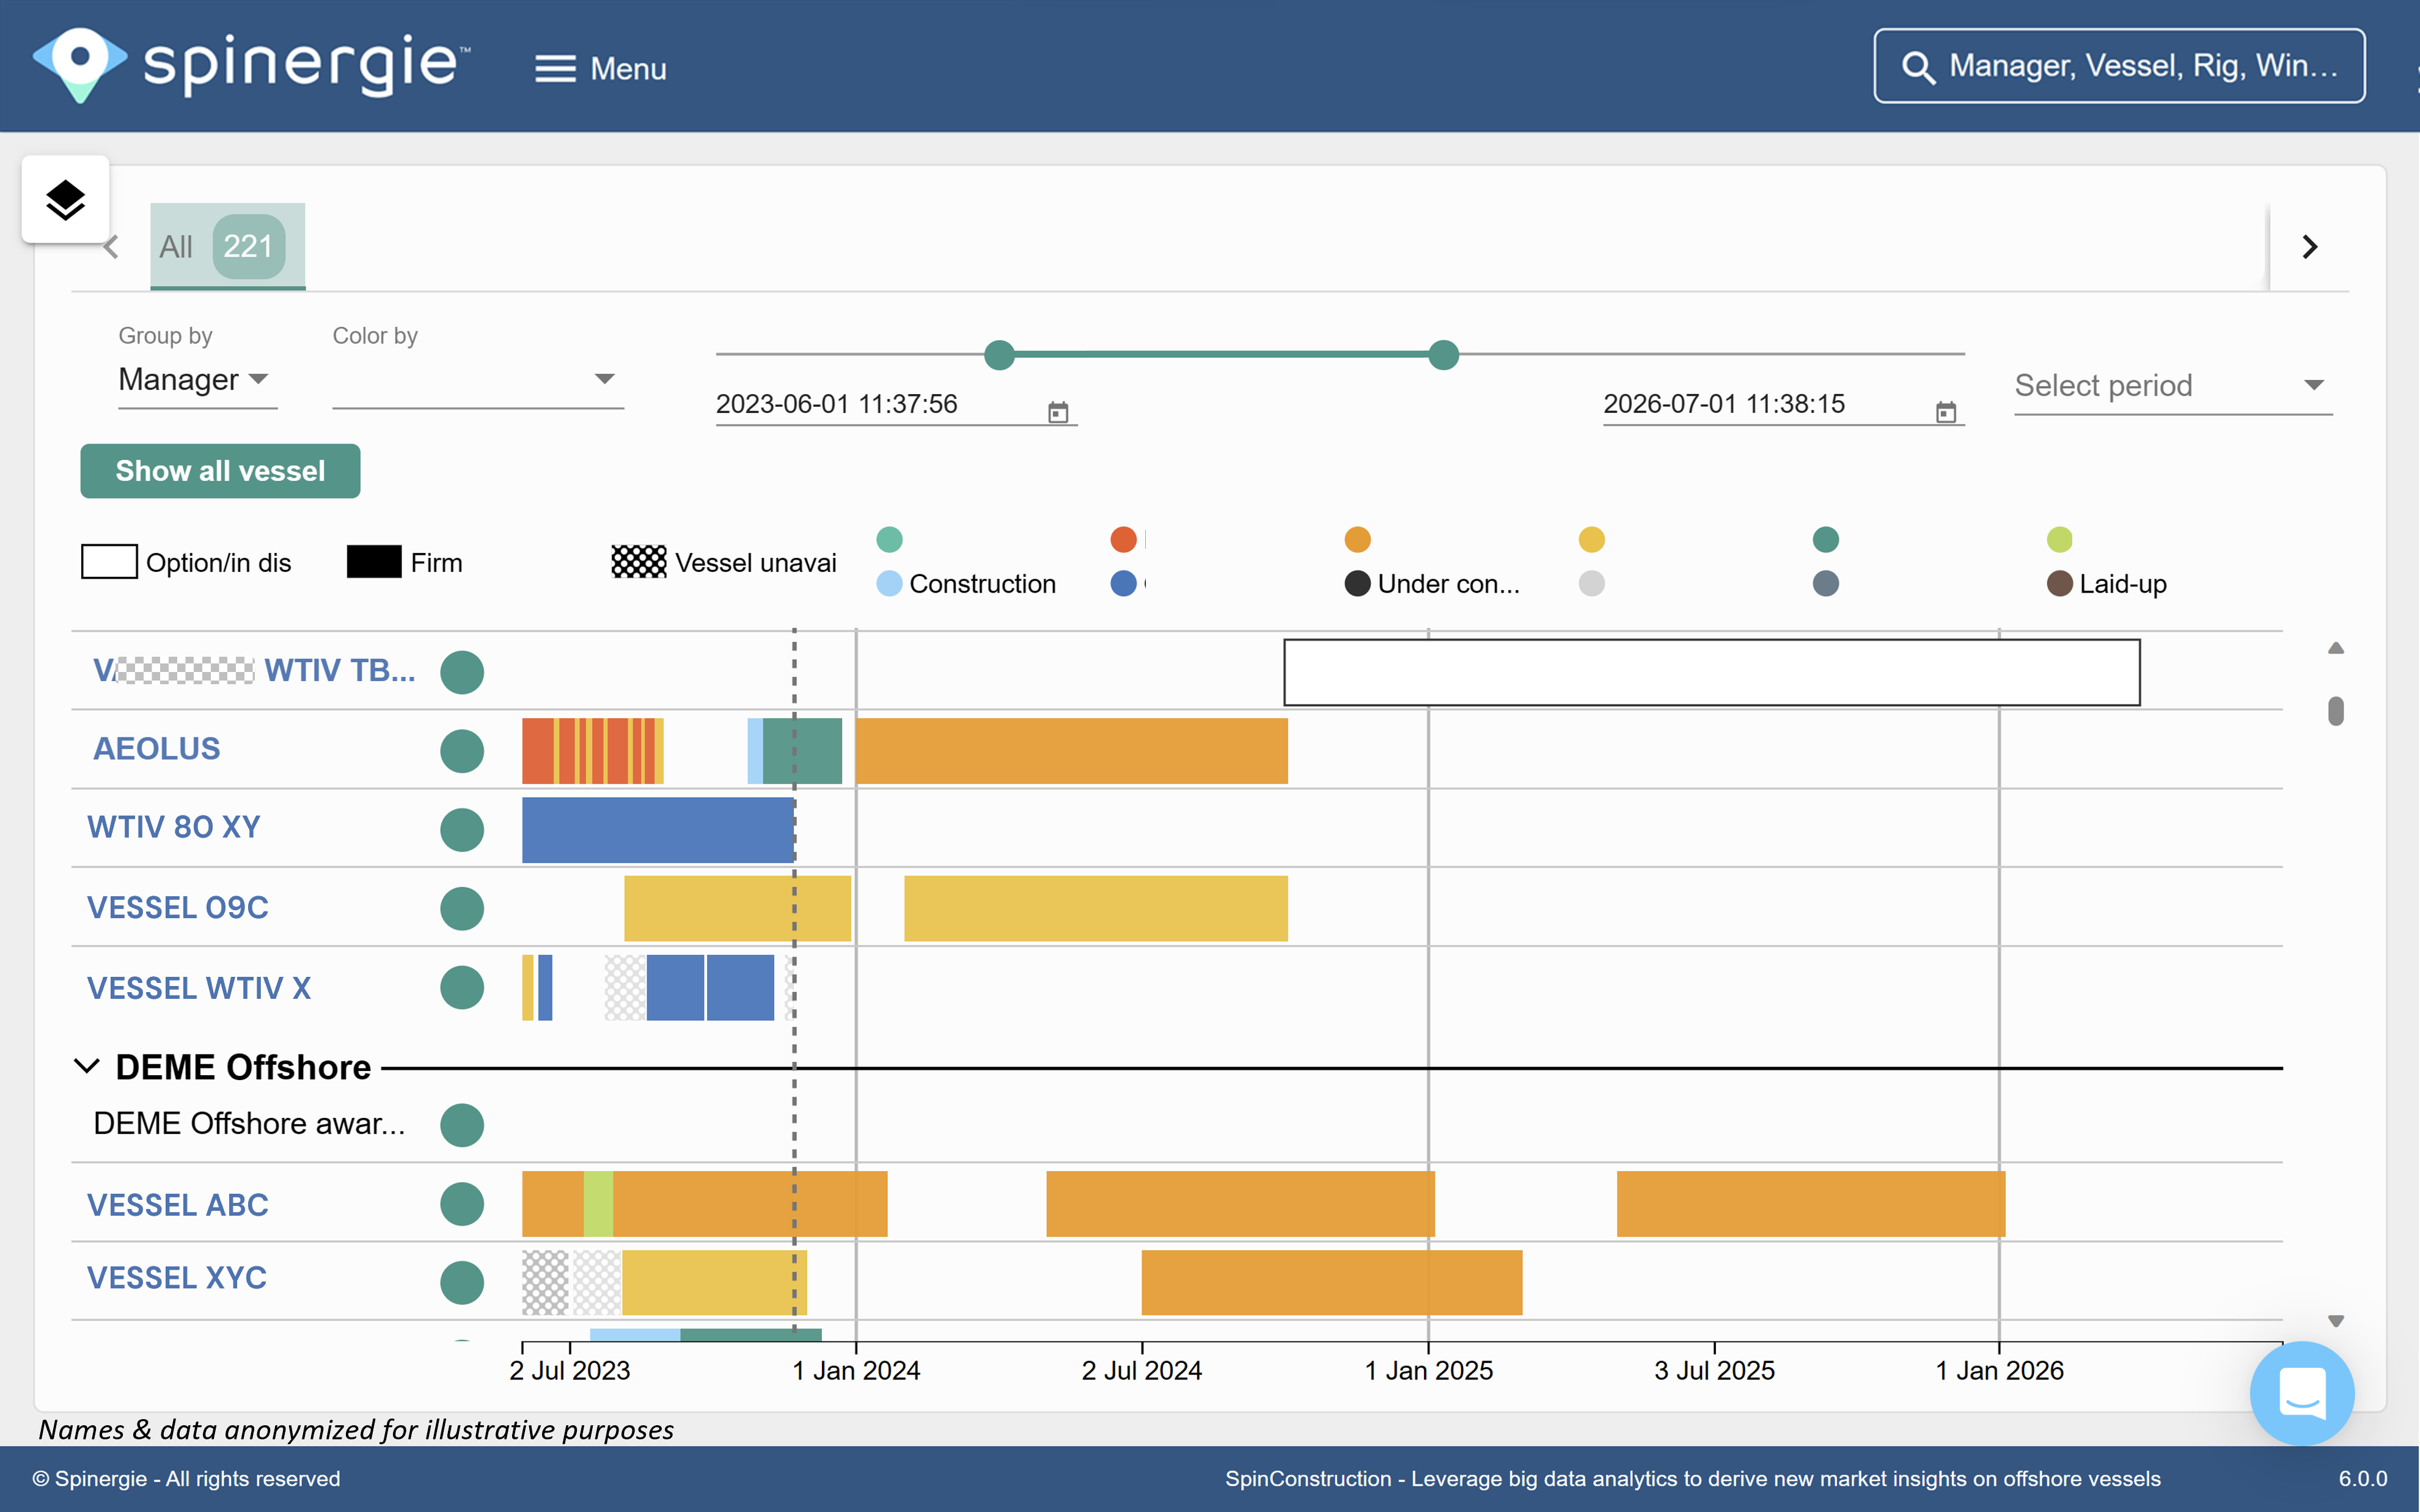2420x1512 pixels.
Task: Click the Show all vessel button
Action: pyautogui.click(x=220, y=471)
